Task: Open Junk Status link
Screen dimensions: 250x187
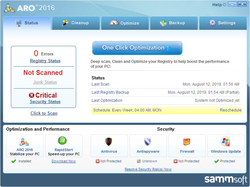Action: pyautogui.click(x=45, y=82)
